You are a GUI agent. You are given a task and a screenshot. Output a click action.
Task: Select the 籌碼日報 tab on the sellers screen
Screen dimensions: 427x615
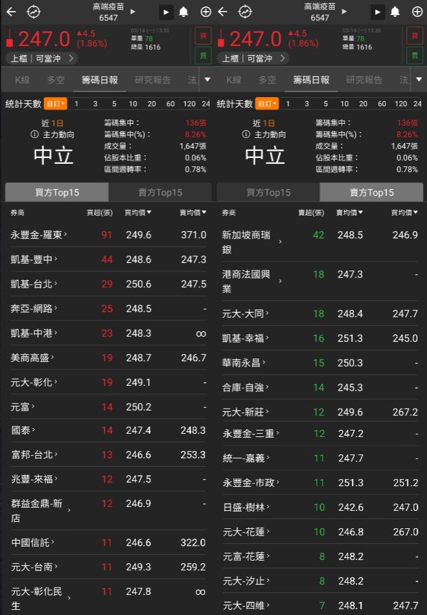click(x=311, y=80)
